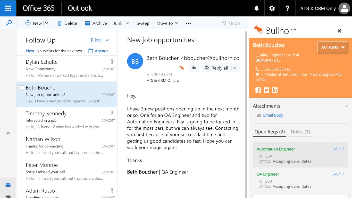Open the Filter dropdown in Follow Up
Screen dimensions: 352x198
pyautogui.click(x=100, y=40)
